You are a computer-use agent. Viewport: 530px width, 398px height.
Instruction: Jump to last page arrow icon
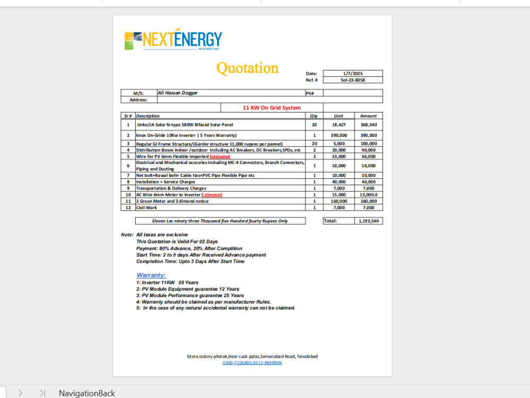pos(42,393)
